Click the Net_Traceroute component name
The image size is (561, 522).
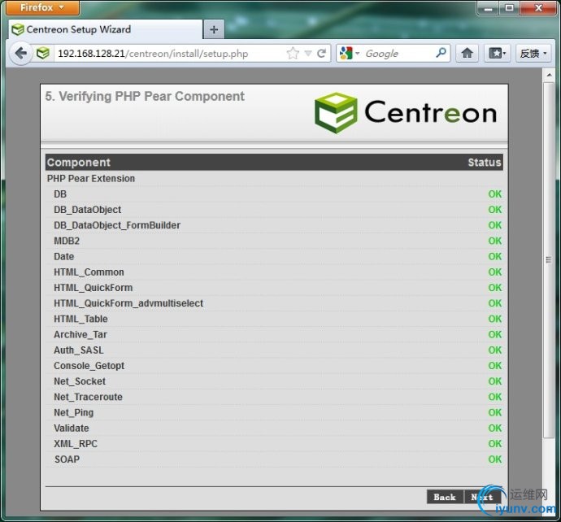pyautogui.click(x=88, y=397)
